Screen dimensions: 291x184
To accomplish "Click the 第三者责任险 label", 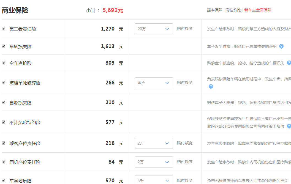I will 23,29.
